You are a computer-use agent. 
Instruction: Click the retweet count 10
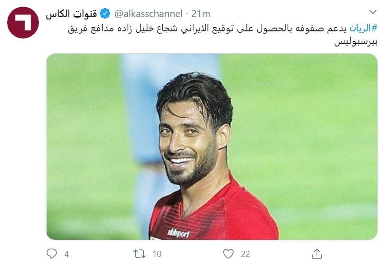tap(157, 254)
